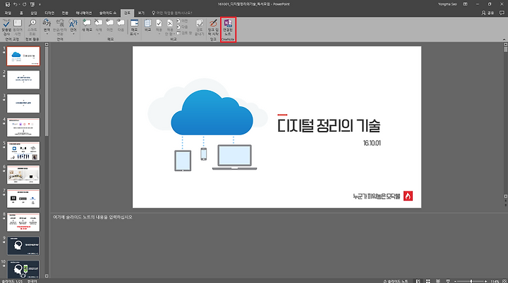The height and width of the screenshot is (283, 508).
Task: Open the Share (공유) button
Action: [x=488, y=13]
